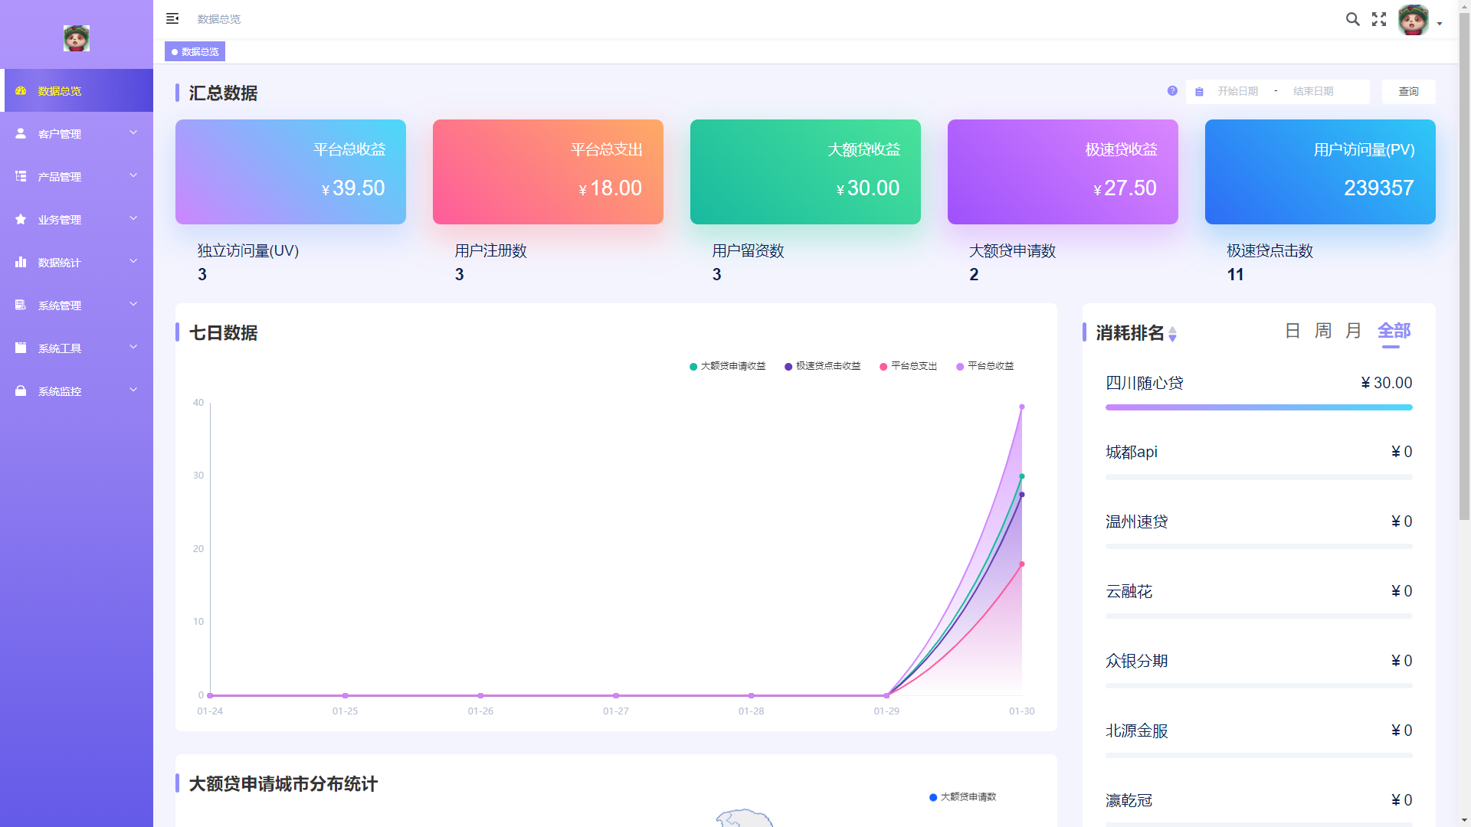Click the 数据总览 dashboard sidebar icon

point(21,90)
